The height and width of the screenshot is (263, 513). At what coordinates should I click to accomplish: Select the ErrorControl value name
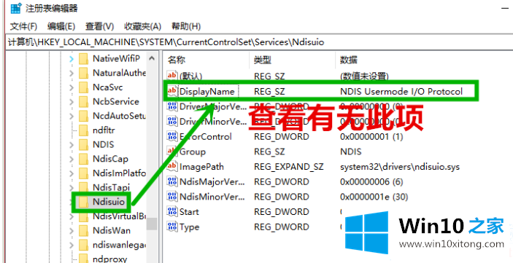coord(206,136)
